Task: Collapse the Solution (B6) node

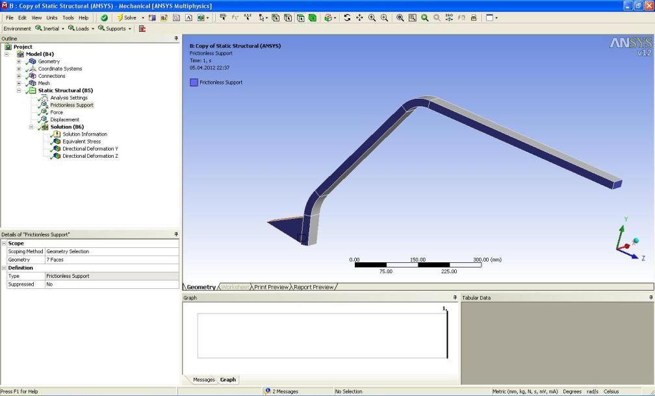Action: click(31, 127)
